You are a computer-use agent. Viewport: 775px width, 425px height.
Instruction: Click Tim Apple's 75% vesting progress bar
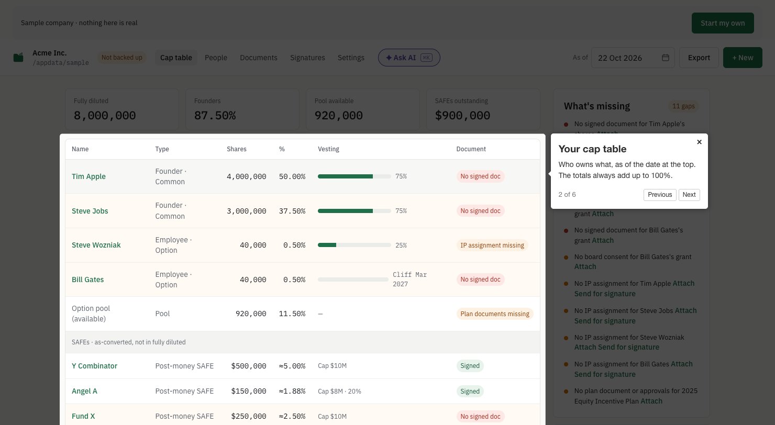(355, 176)
